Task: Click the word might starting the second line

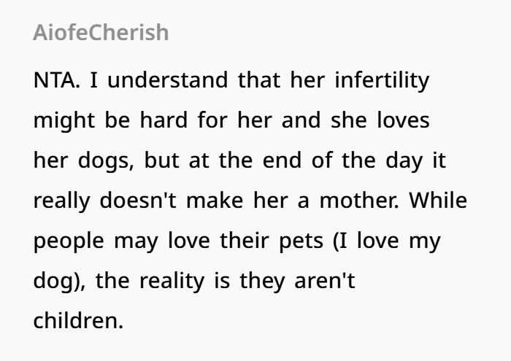Action: 64,120
